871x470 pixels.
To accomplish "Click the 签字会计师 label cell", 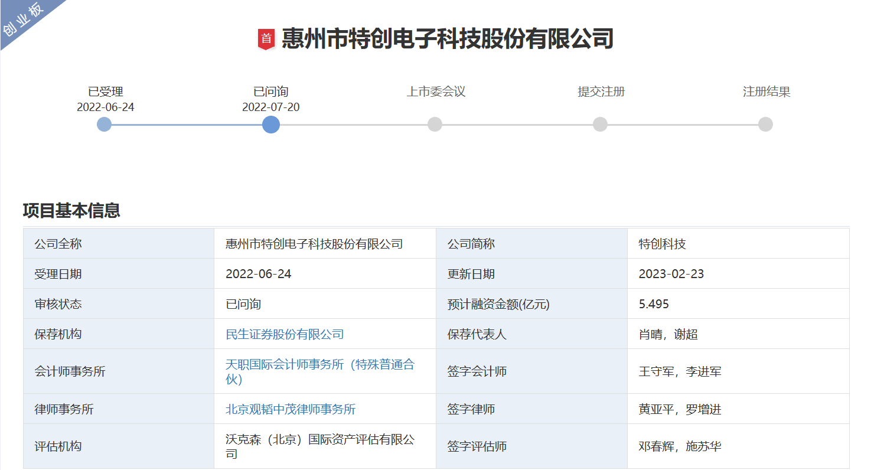I will click(531, 371).
